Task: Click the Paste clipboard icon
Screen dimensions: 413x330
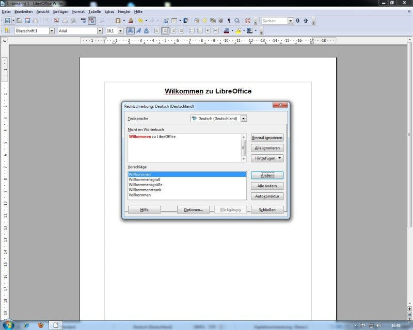Action: [x=118, y=21]
